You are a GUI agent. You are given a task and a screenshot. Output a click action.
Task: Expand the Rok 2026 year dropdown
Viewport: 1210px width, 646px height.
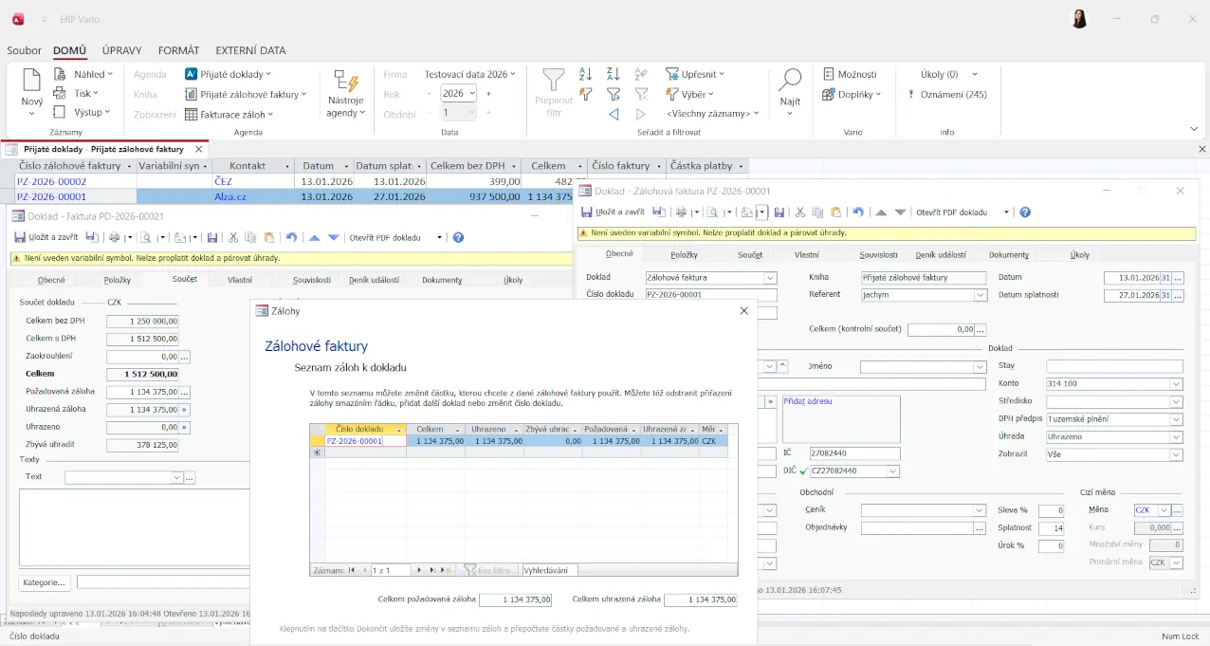point(471,93)
